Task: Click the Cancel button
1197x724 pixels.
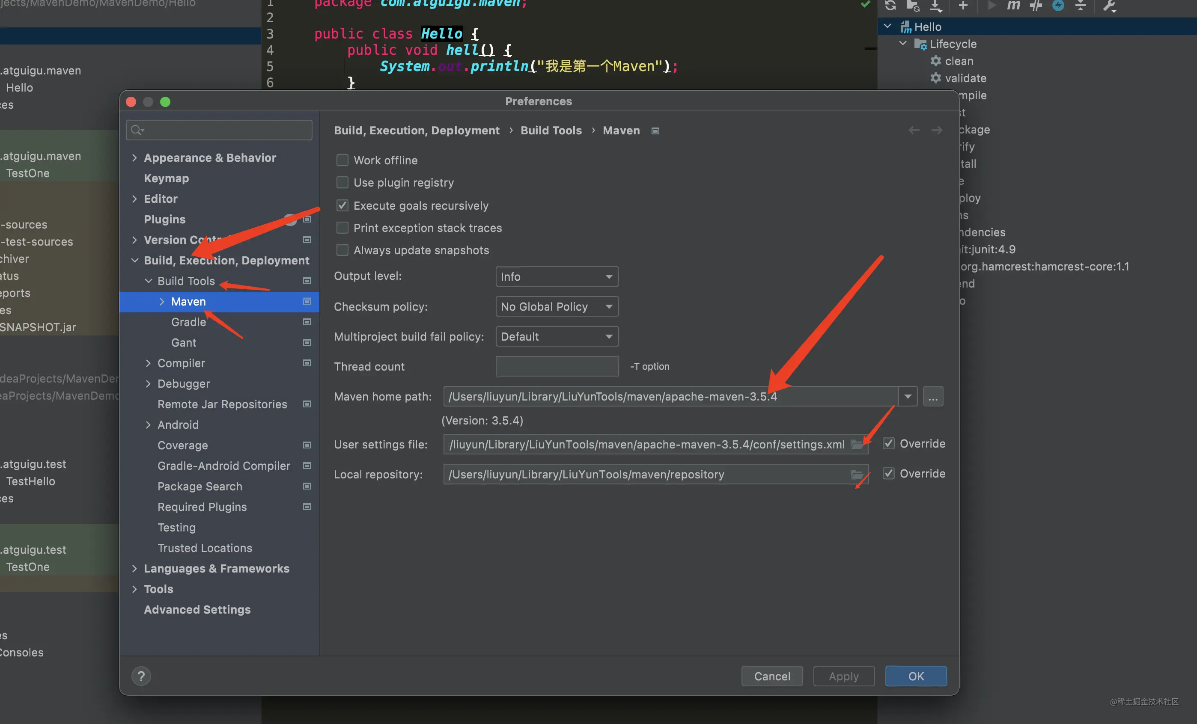Action: 772,677
